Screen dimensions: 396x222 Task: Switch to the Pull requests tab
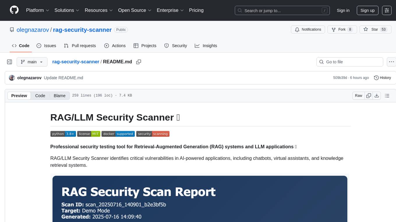click(80, 46)
